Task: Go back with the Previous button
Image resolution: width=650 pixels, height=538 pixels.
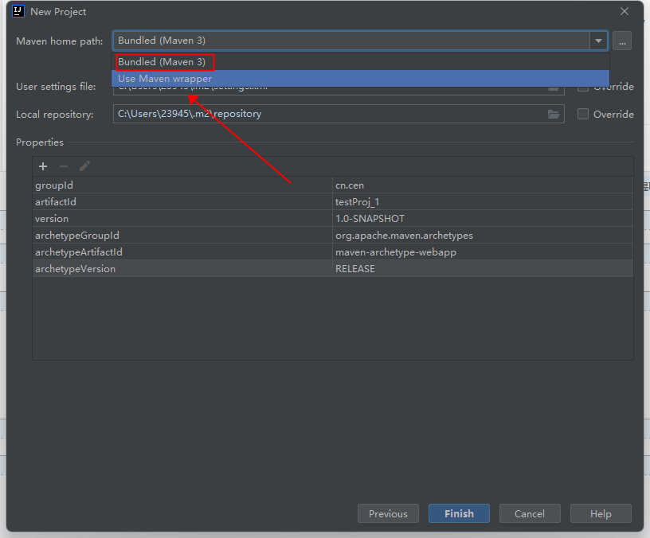Action: (x=388, y=513)
